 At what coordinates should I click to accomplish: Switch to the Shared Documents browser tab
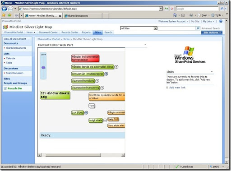pos(83,16)
